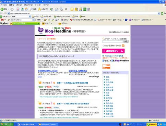Screen dimensions: 166x126
Task: Open Favorites (お気に入り) star button
Action: [43, 9]
